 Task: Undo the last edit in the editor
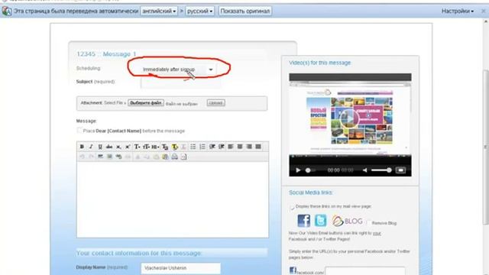point(82,157)
